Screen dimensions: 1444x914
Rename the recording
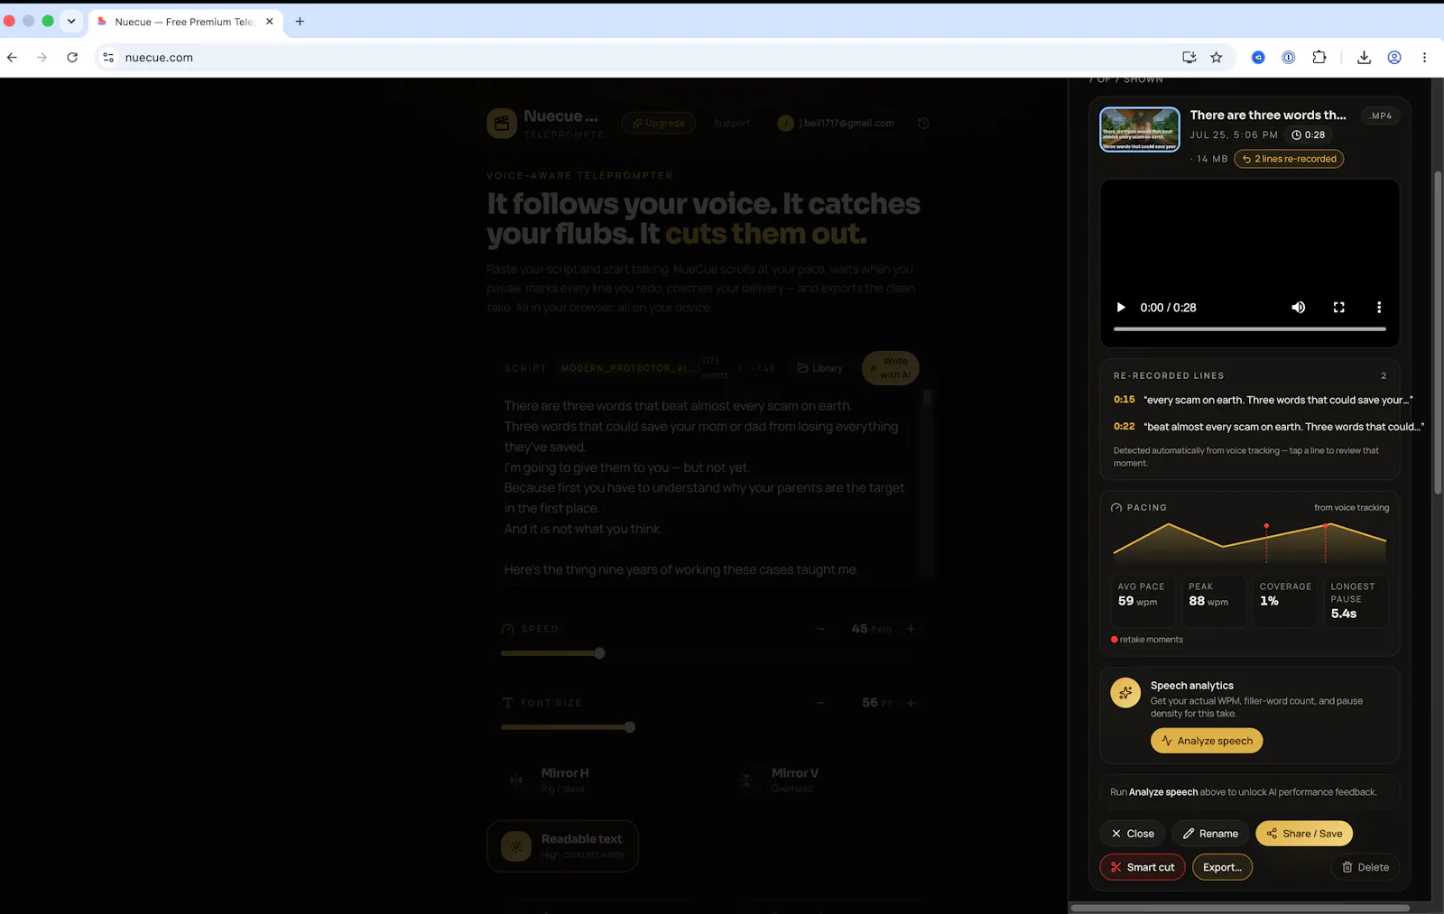[1210, 834]
